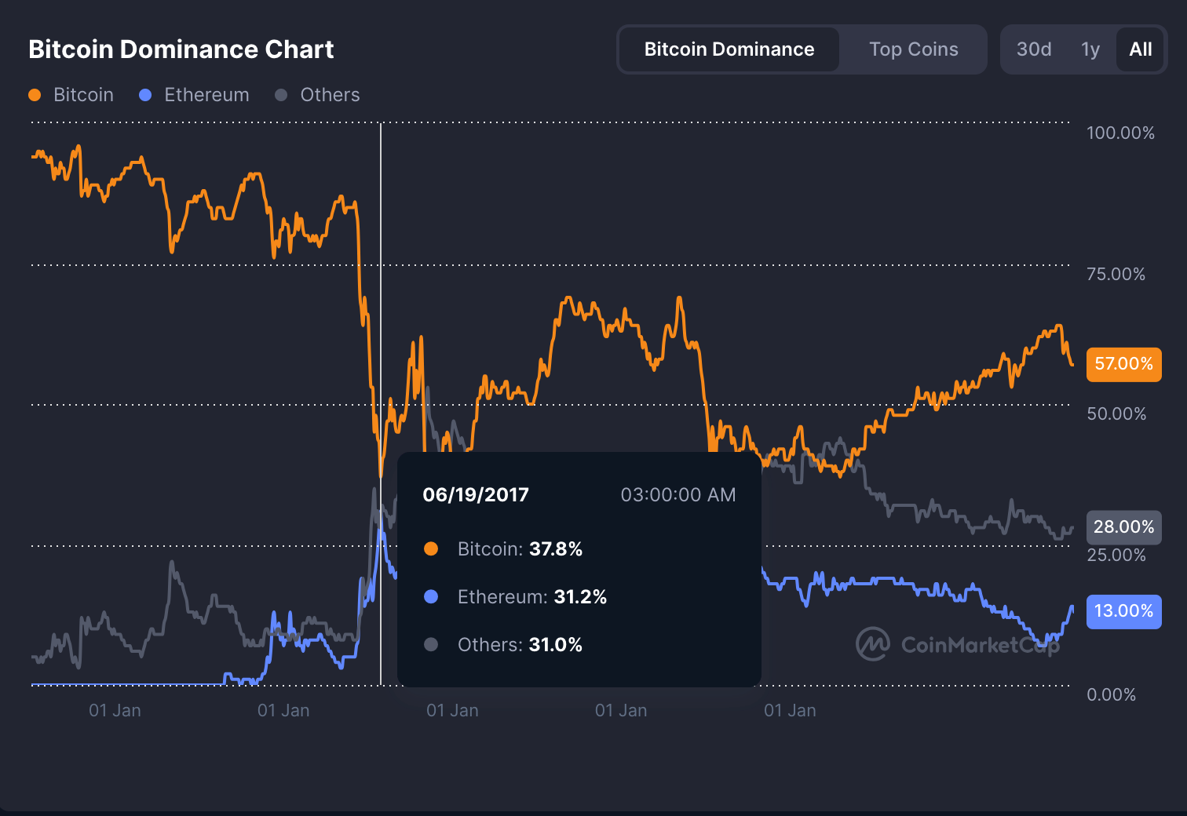Click the blue Ethereum legend dot
This screenshot has width=1187, height=816.
(x=144, y=94)
